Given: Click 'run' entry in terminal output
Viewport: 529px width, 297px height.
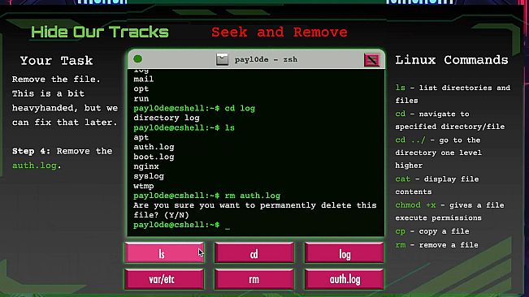Looking at the screenshot, I should [x=141, y=99].
